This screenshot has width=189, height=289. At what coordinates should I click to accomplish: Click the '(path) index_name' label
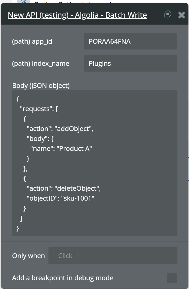coord(40,64)
